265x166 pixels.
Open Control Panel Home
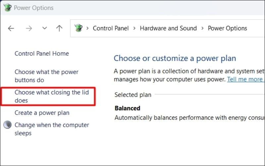[x=42, y=53]
